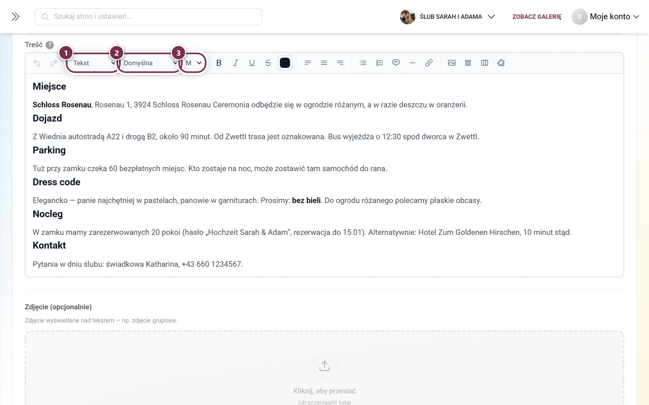This screenshot has width=649, height=405.
Task: Click the account avatar circle with S
Action: pos(580,17)
